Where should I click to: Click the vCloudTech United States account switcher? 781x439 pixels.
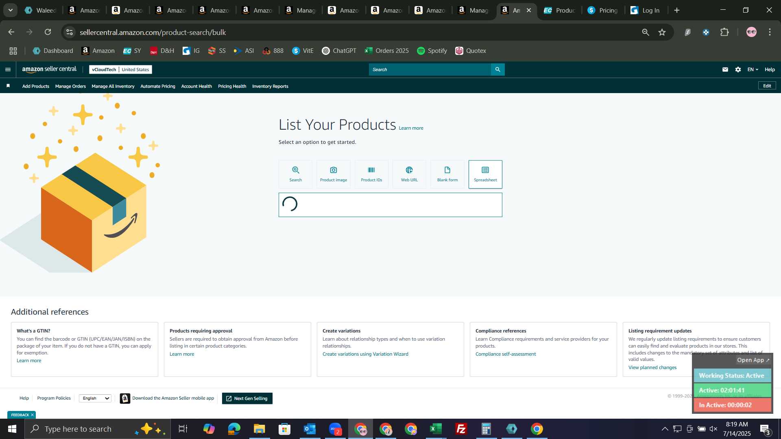coord(120,70)
